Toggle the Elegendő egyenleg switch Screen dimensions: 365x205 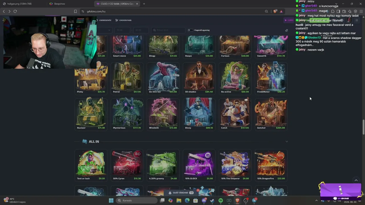pos(190,30)
